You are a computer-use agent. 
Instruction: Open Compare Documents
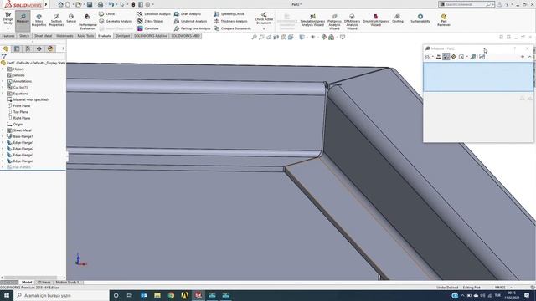233,28
